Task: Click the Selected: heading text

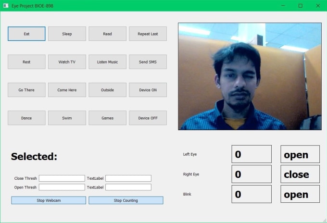Action: click(x=34, y=157)
